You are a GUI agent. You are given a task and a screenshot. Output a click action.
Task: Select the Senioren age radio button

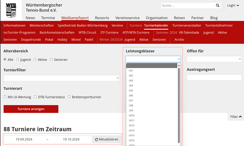[51, 59]
